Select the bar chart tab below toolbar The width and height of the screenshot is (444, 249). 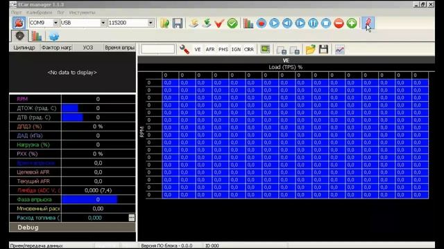coord(37,36)
